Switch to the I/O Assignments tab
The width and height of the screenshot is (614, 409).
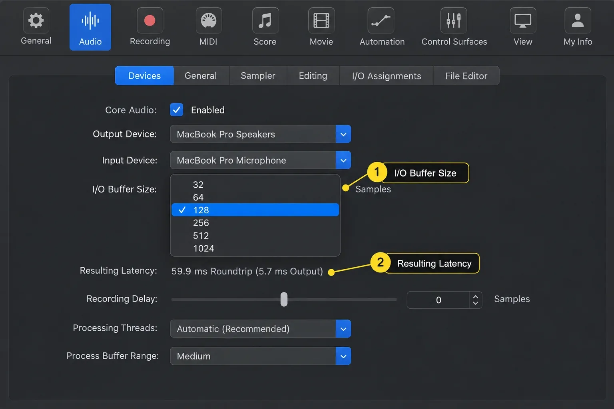pyautogui.click(x=387, y=75)
